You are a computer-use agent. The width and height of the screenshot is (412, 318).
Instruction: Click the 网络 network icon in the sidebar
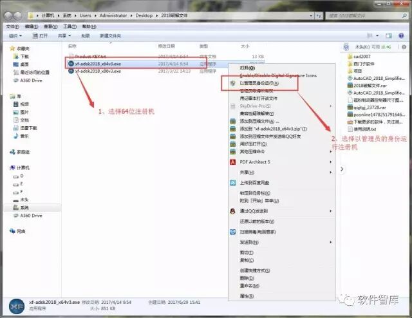click(x=12, y=231)
